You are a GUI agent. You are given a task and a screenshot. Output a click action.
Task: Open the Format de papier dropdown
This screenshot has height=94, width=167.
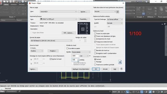51,41
